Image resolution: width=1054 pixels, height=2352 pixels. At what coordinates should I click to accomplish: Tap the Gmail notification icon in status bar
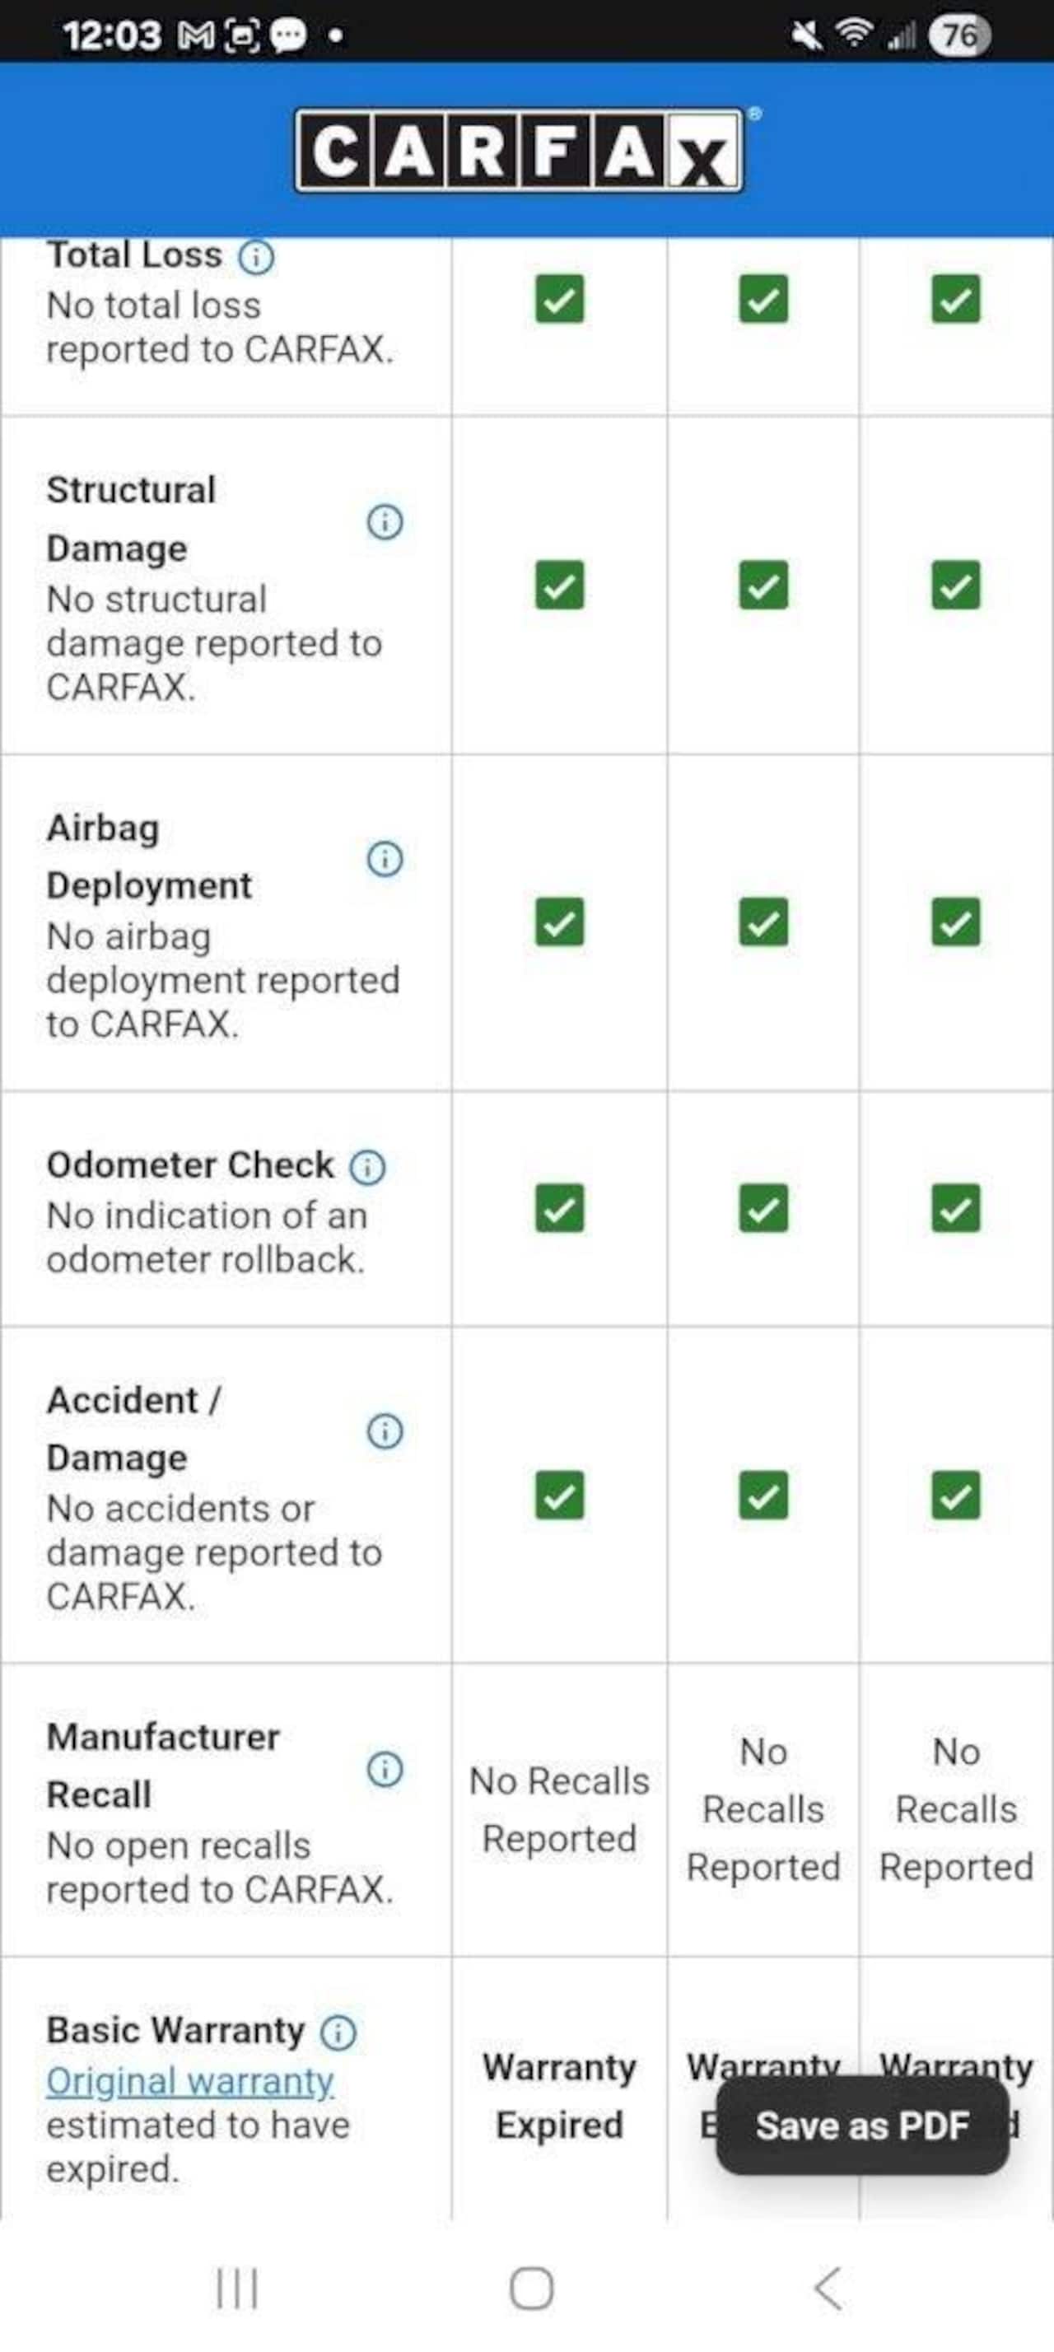click(196, 35)
